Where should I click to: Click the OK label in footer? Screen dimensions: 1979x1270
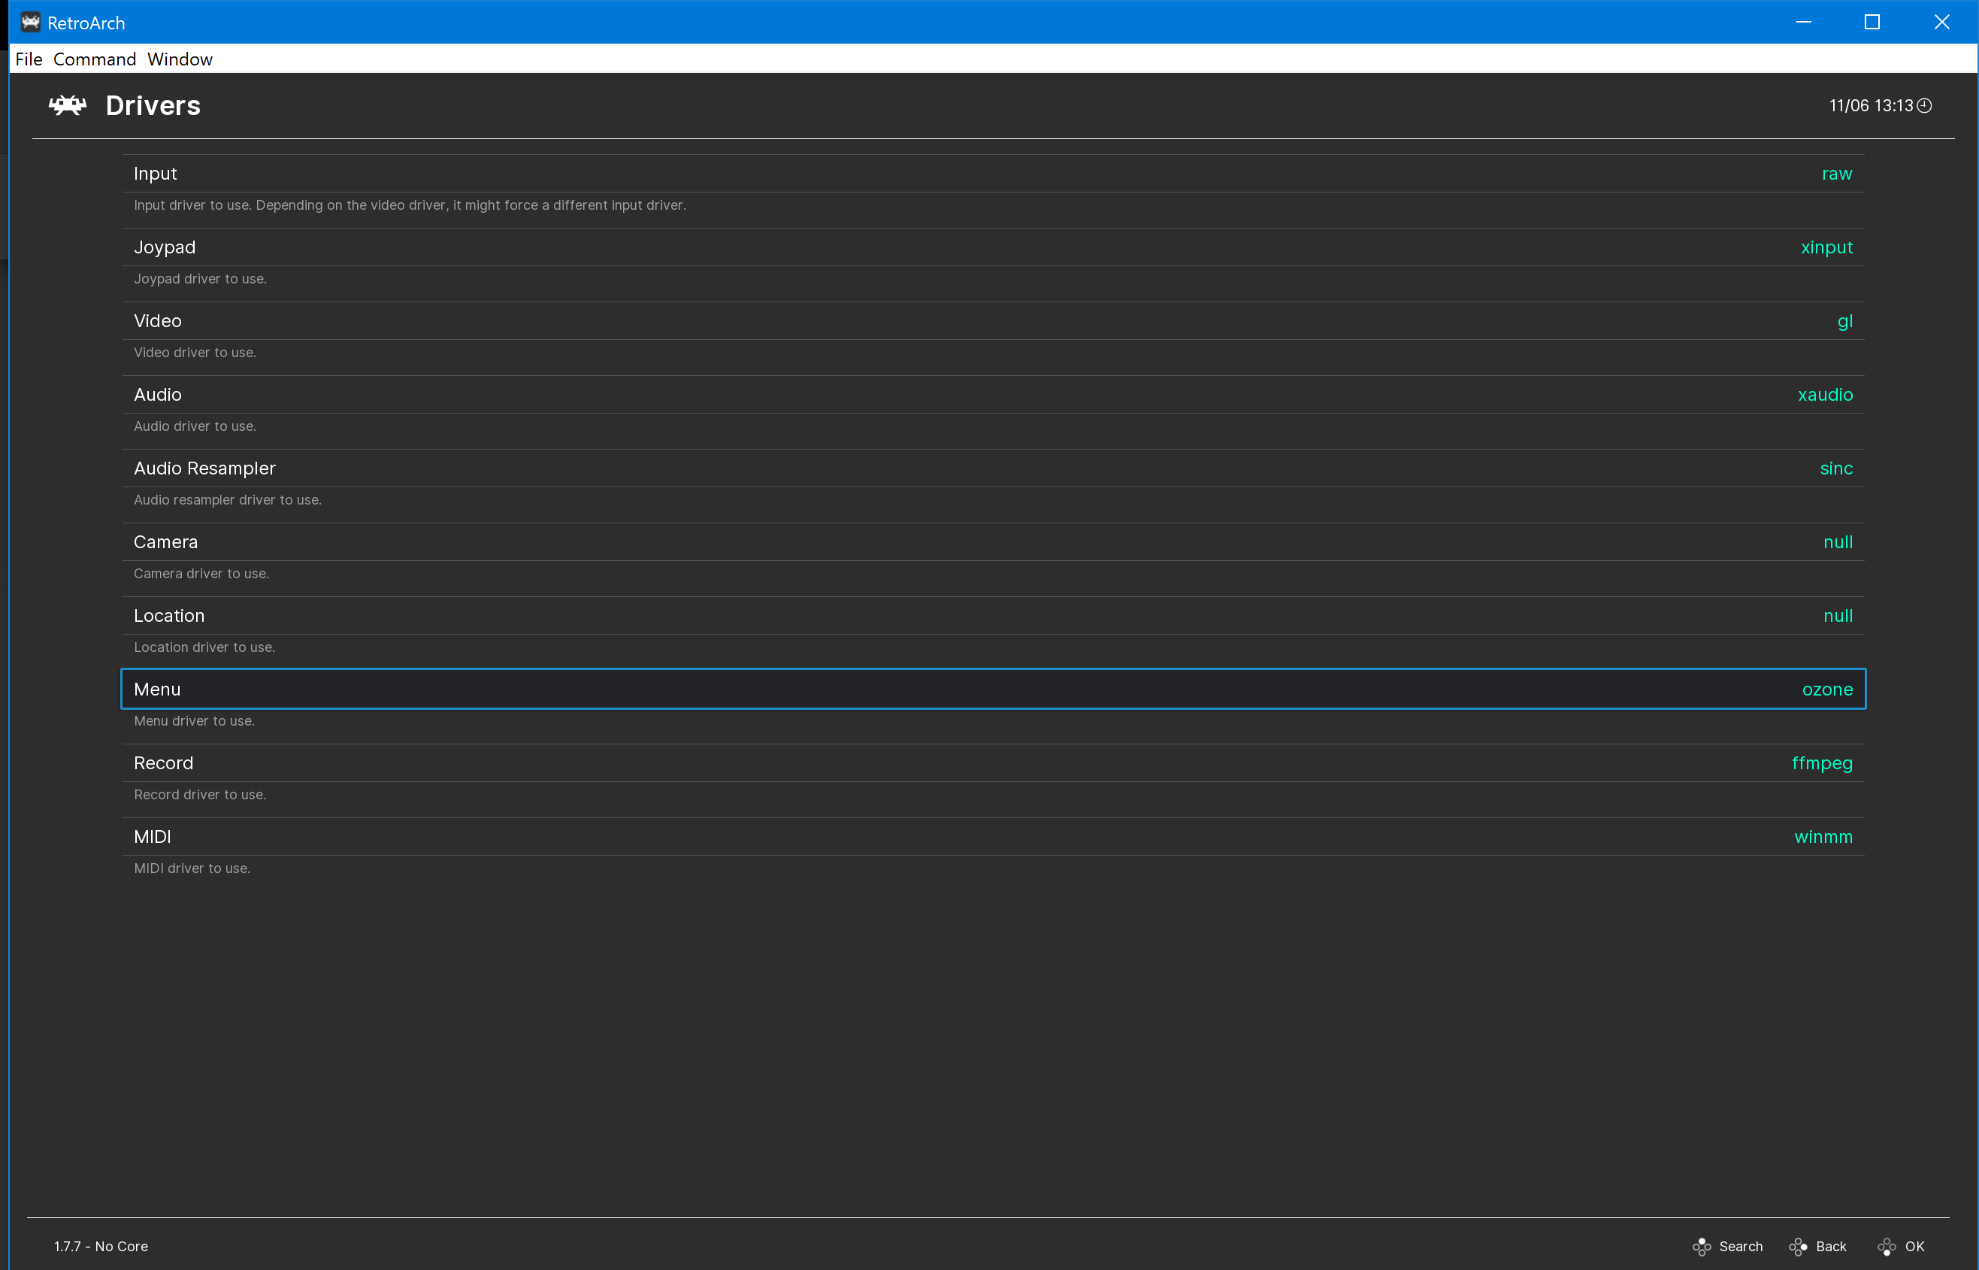[x=1914, y=1247]
